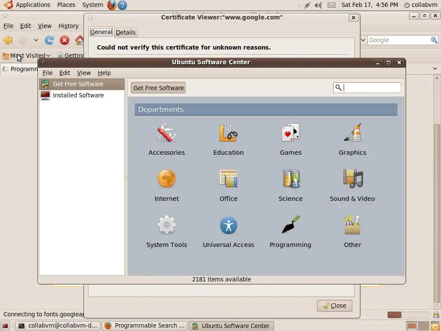Open the System Tools department
The image size is (441, 331).
point(167,231)
